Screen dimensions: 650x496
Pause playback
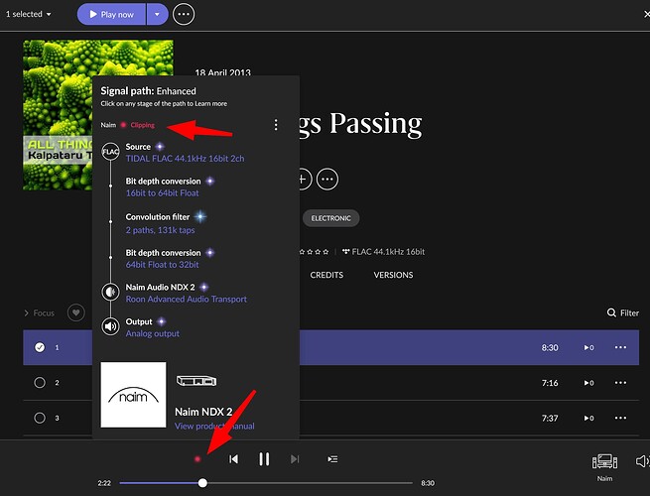pyautogui.click(x=264, y=459)
